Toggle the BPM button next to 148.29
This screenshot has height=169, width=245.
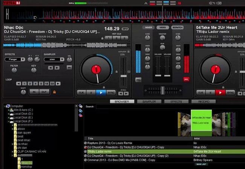(x=125, y=29)
